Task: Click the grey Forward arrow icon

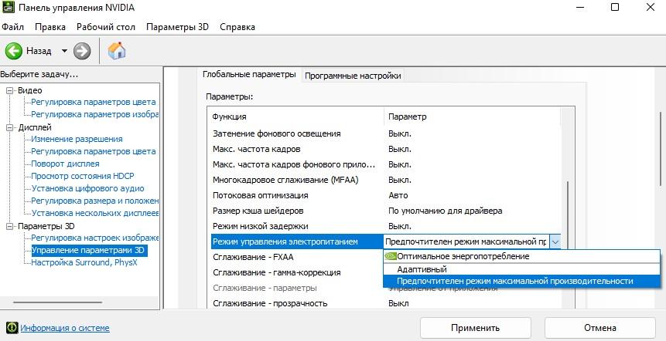Action: click(82, 51)
